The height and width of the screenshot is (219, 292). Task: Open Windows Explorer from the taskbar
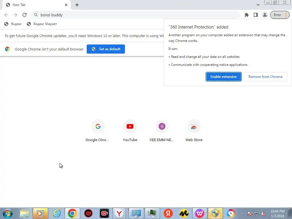coord(25,213)
